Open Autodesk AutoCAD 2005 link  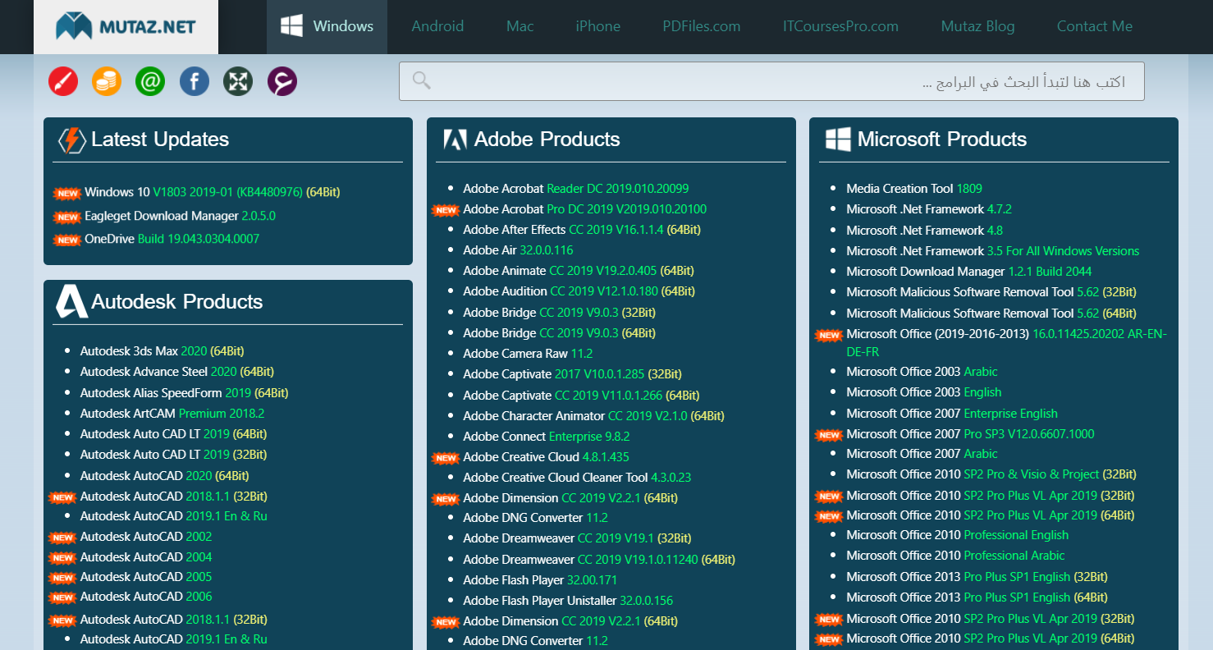pyautogui.click(x=145, y=577)
